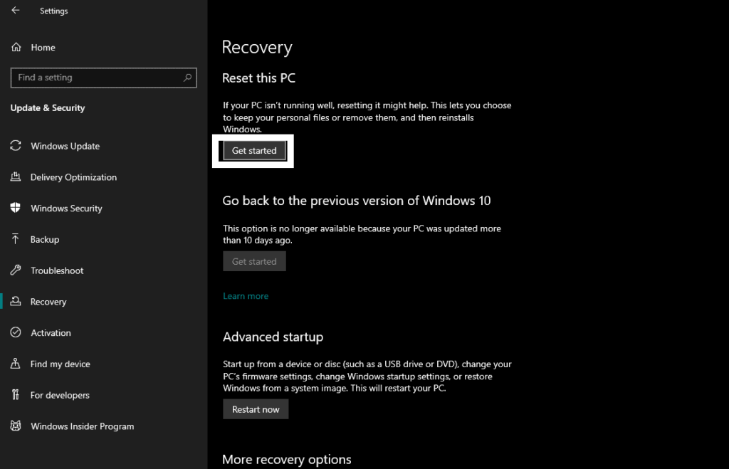Click the Recovery sidebar icon
The image size is (729, 469).
[16, 301]
